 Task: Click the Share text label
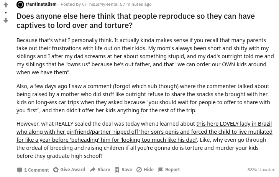(104, 169)
